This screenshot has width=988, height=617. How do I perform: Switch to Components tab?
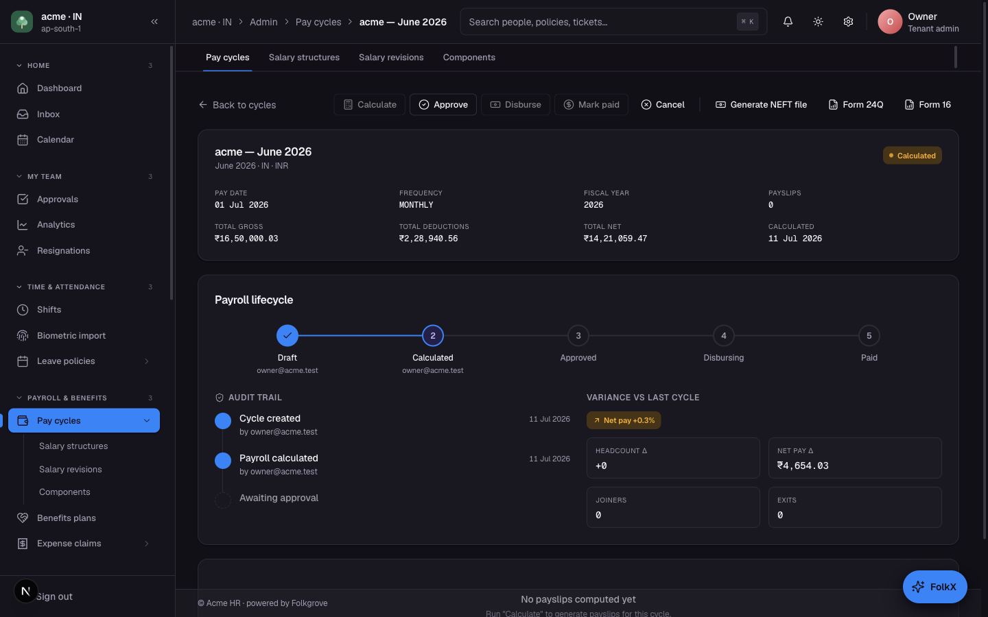click(469, 58)
